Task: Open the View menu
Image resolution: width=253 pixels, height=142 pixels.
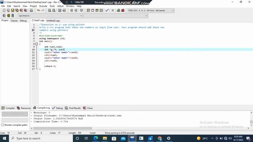Action: coord(25,6)
